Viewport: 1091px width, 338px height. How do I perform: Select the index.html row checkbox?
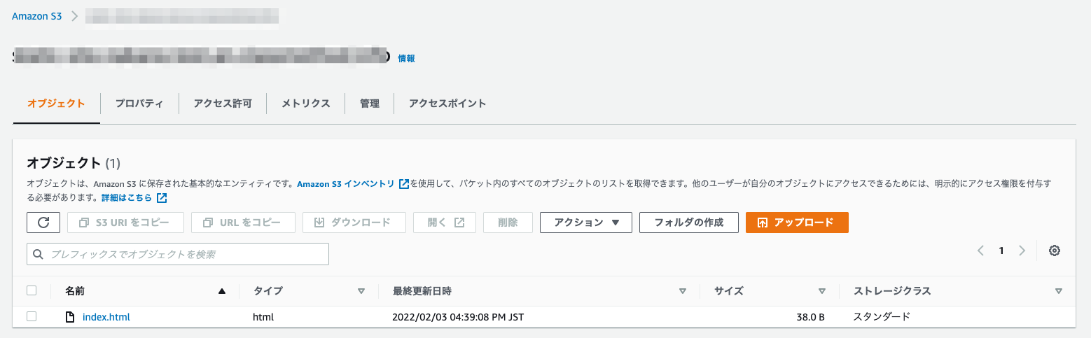tap(32, 316)
